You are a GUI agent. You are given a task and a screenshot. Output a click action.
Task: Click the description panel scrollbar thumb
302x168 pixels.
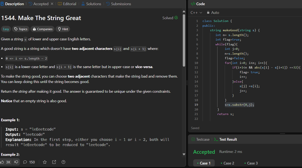point(184,40)
